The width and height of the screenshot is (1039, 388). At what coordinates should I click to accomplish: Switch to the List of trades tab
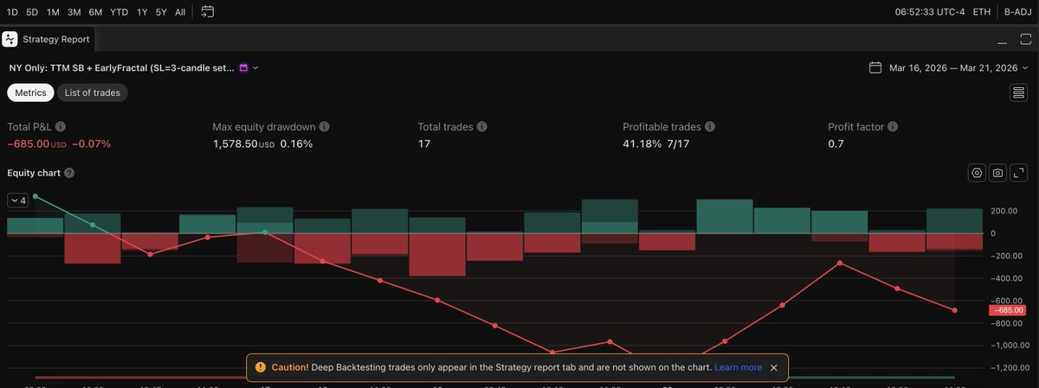tap(93, 92)
